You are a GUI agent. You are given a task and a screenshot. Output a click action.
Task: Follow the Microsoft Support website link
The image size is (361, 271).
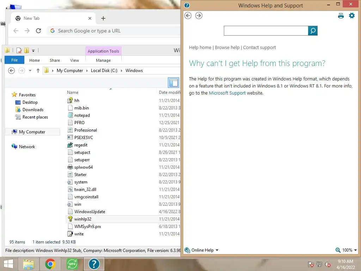227,93
